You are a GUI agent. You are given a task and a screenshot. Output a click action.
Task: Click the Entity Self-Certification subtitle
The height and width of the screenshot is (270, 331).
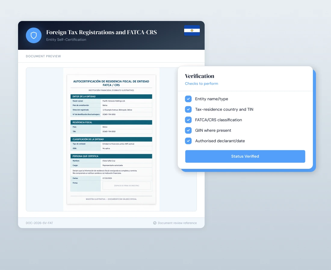tap(66, 40)
